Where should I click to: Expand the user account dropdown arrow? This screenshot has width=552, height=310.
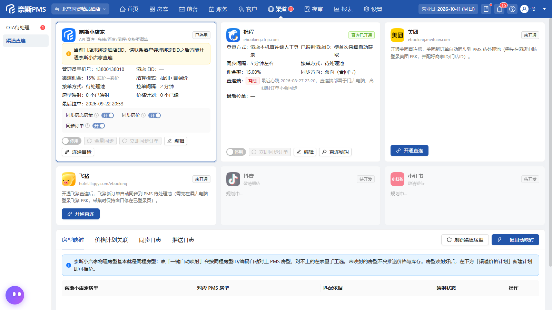click(544, 9)
